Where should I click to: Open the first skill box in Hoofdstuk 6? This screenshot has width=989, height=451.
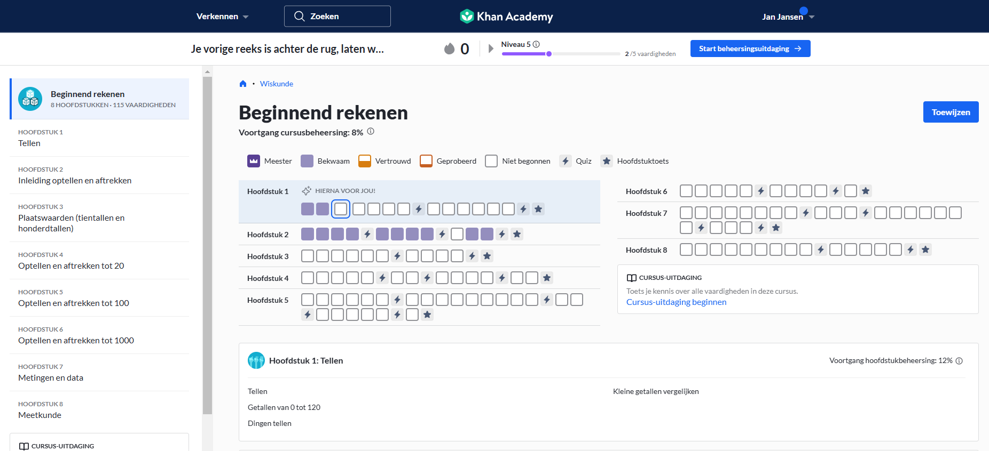coord(686,191)
